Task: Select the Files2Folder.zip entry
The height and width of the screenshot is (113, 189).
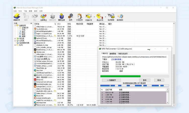Action: click(41, 68)
